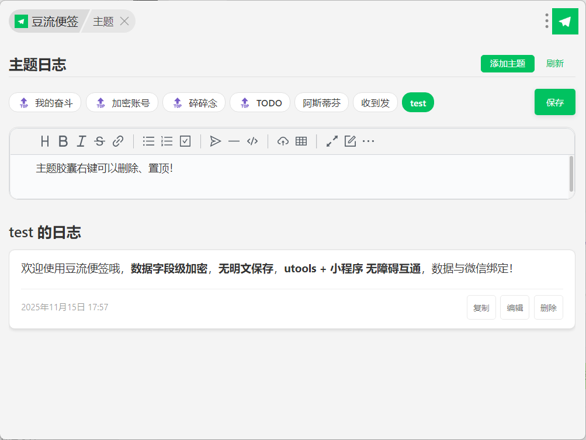
Task: Insert an unordered bullet list
Action: [x=148, y=141]
